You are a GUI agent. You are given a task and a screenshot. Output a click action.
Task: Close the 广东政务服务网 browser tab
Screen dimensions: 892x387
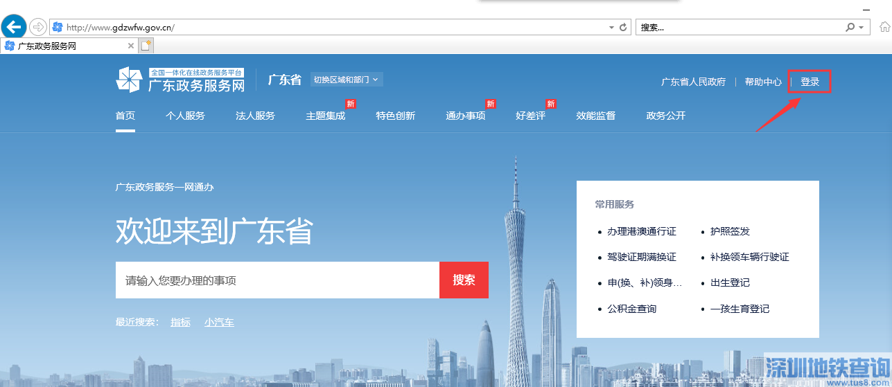(x=131, y=46)
